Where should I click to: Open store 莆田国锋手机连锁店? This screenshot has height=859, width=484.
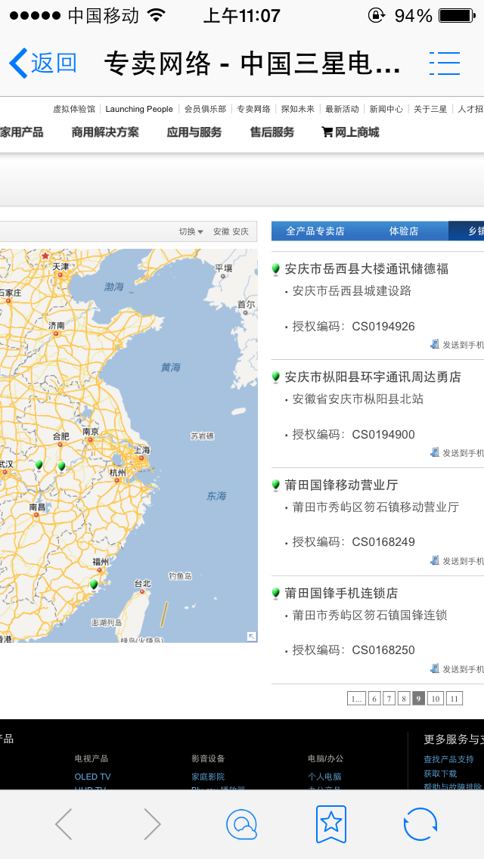(x=341, y=593)
